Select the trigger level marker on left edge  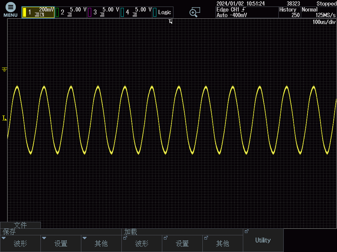[4, 118]
